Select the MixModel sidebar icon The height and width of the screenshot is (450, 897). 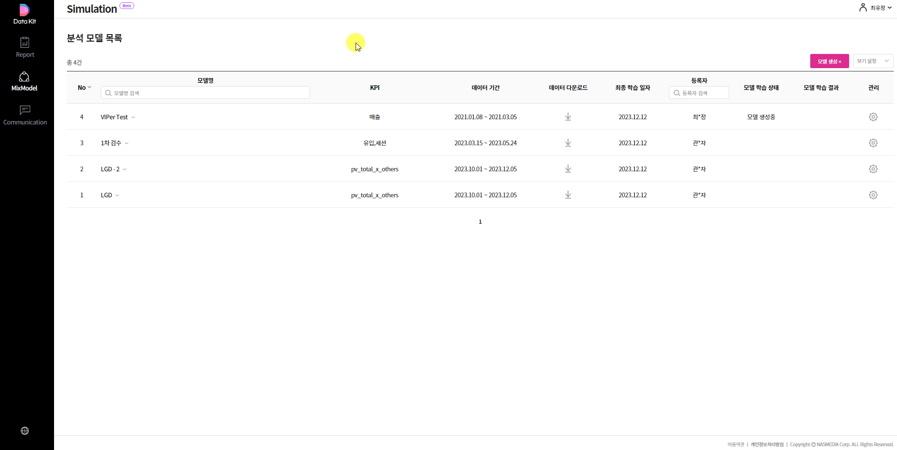(x=24, y=81)
